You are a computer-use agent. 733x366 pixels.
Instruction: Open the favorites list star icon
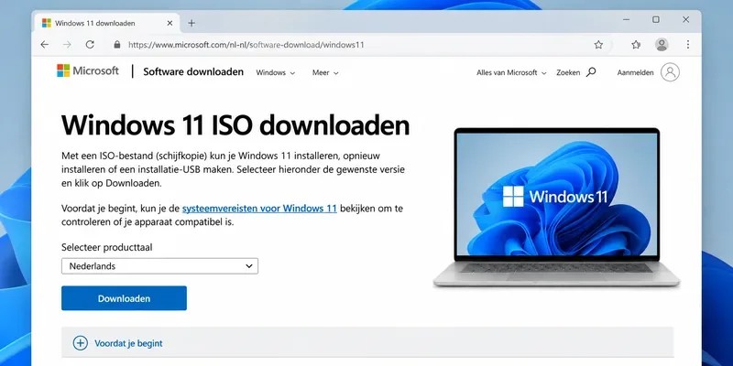(636, 45)
